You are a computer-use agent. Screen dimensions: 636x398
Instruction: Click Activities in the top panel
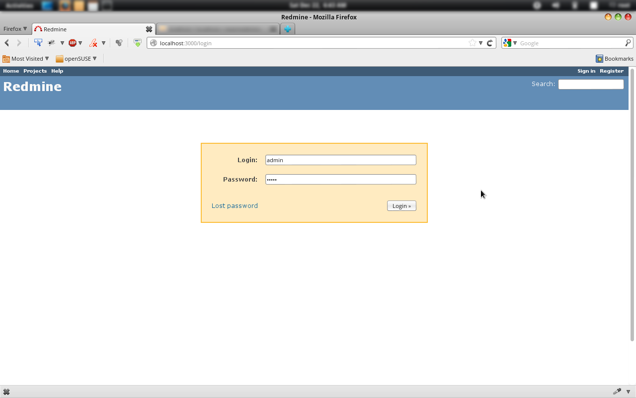[20, 5]
